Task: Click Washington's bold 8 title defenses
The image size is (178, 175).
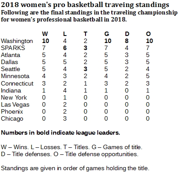Action: [x=127, y=41]
